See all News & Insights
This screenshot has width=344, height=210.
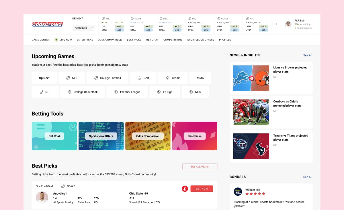(x=308, y=55)
